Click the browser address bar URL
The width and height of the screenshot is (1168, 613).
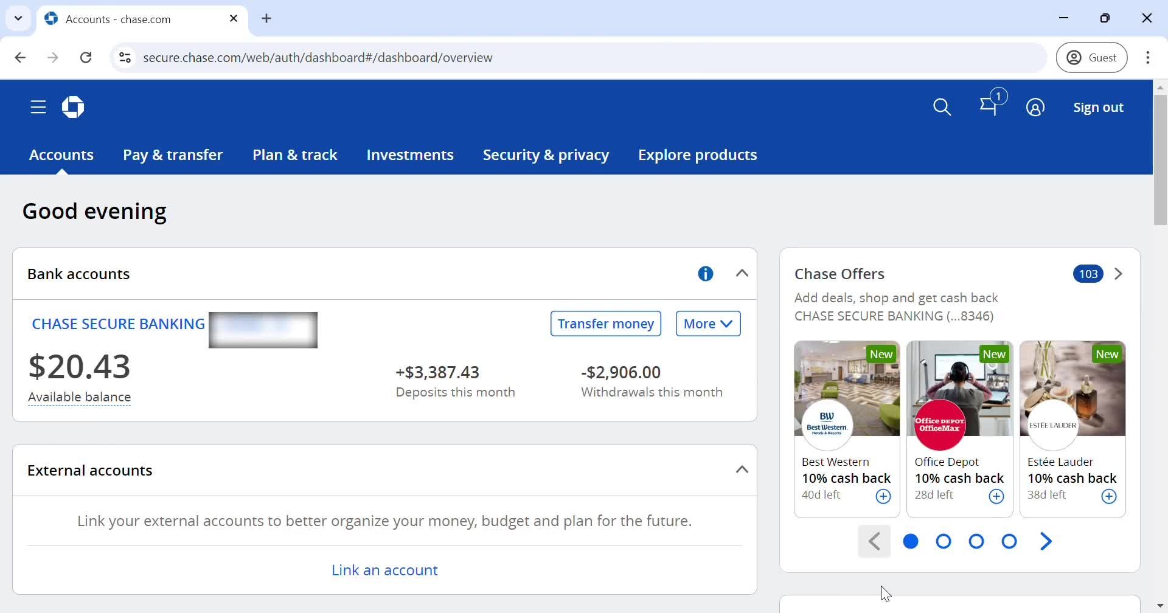coord(318,58)
